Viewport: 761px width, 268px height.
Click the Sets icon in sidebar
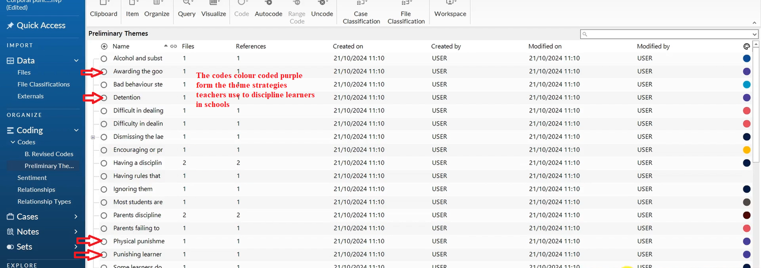[10, 247]
